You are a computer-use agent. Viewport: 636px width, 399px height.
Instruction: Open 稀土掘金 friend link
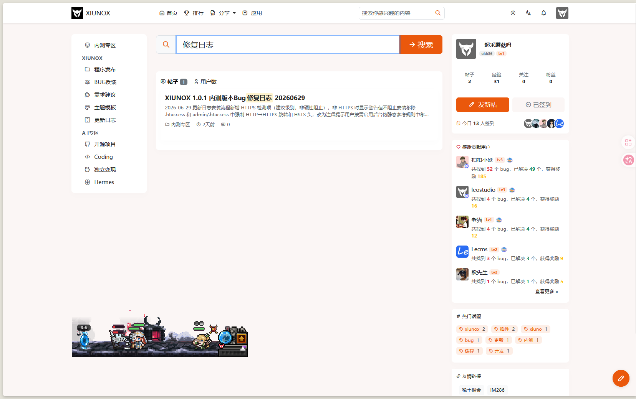472,390
